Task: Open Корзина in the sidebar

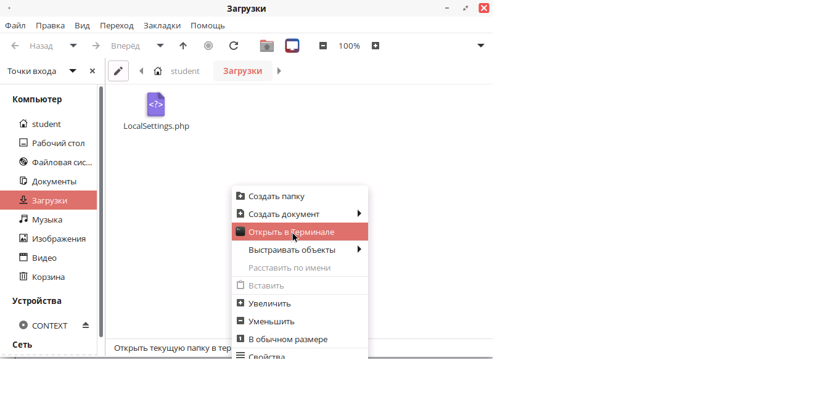Action: point(48,277)
